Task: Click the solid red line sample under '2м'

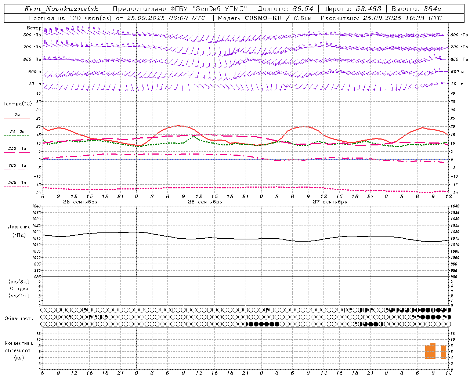Action: click(17, 119)
